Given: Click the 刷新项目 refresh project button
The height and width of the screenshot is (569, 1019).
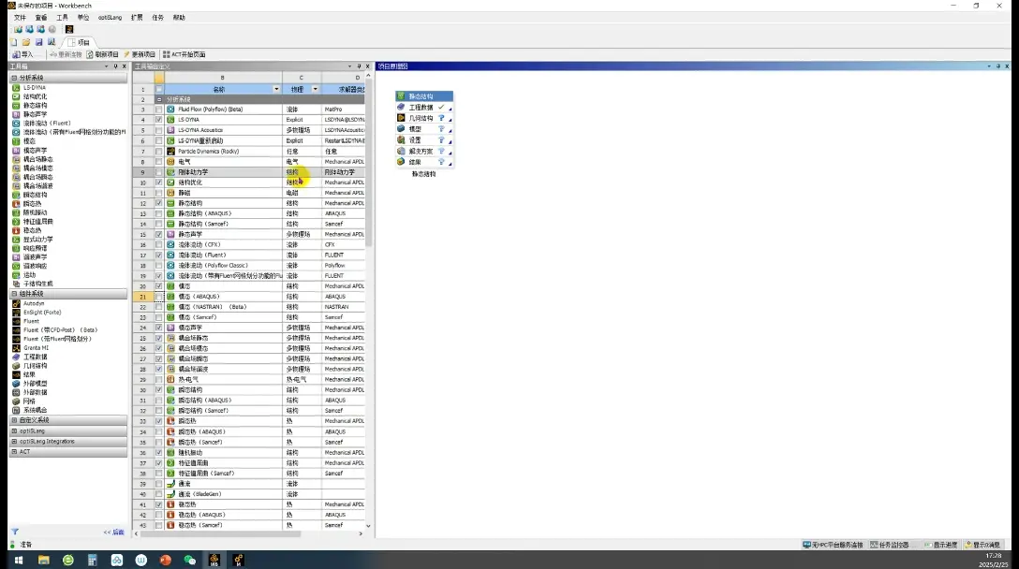Looking at the screenshot, I should pyautogui.click(x=103, y=54).
